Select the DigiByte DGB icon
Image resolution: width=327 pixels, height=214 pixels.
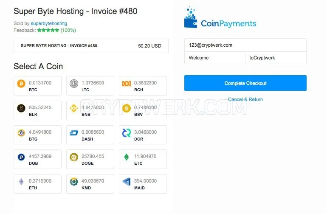pyautogui.click(x=21, y=157)
